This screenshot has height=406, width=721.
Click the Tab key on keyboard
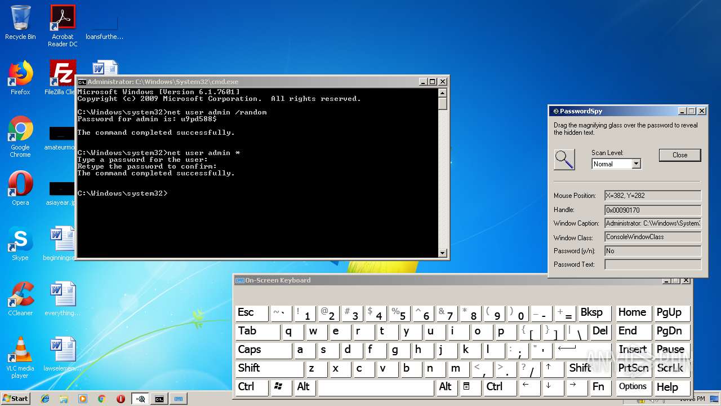click(258, 332)
